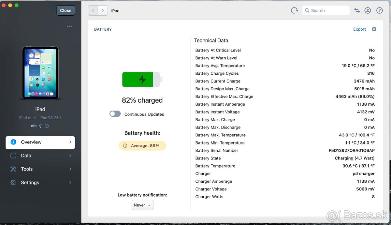Click the warning icon in battery health badge
This screenshot has height=225, width=391.
[125, 146]
